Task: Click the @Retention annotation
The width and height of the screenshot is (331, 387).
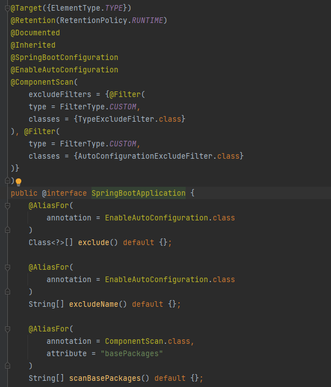Action: point(33,21)
